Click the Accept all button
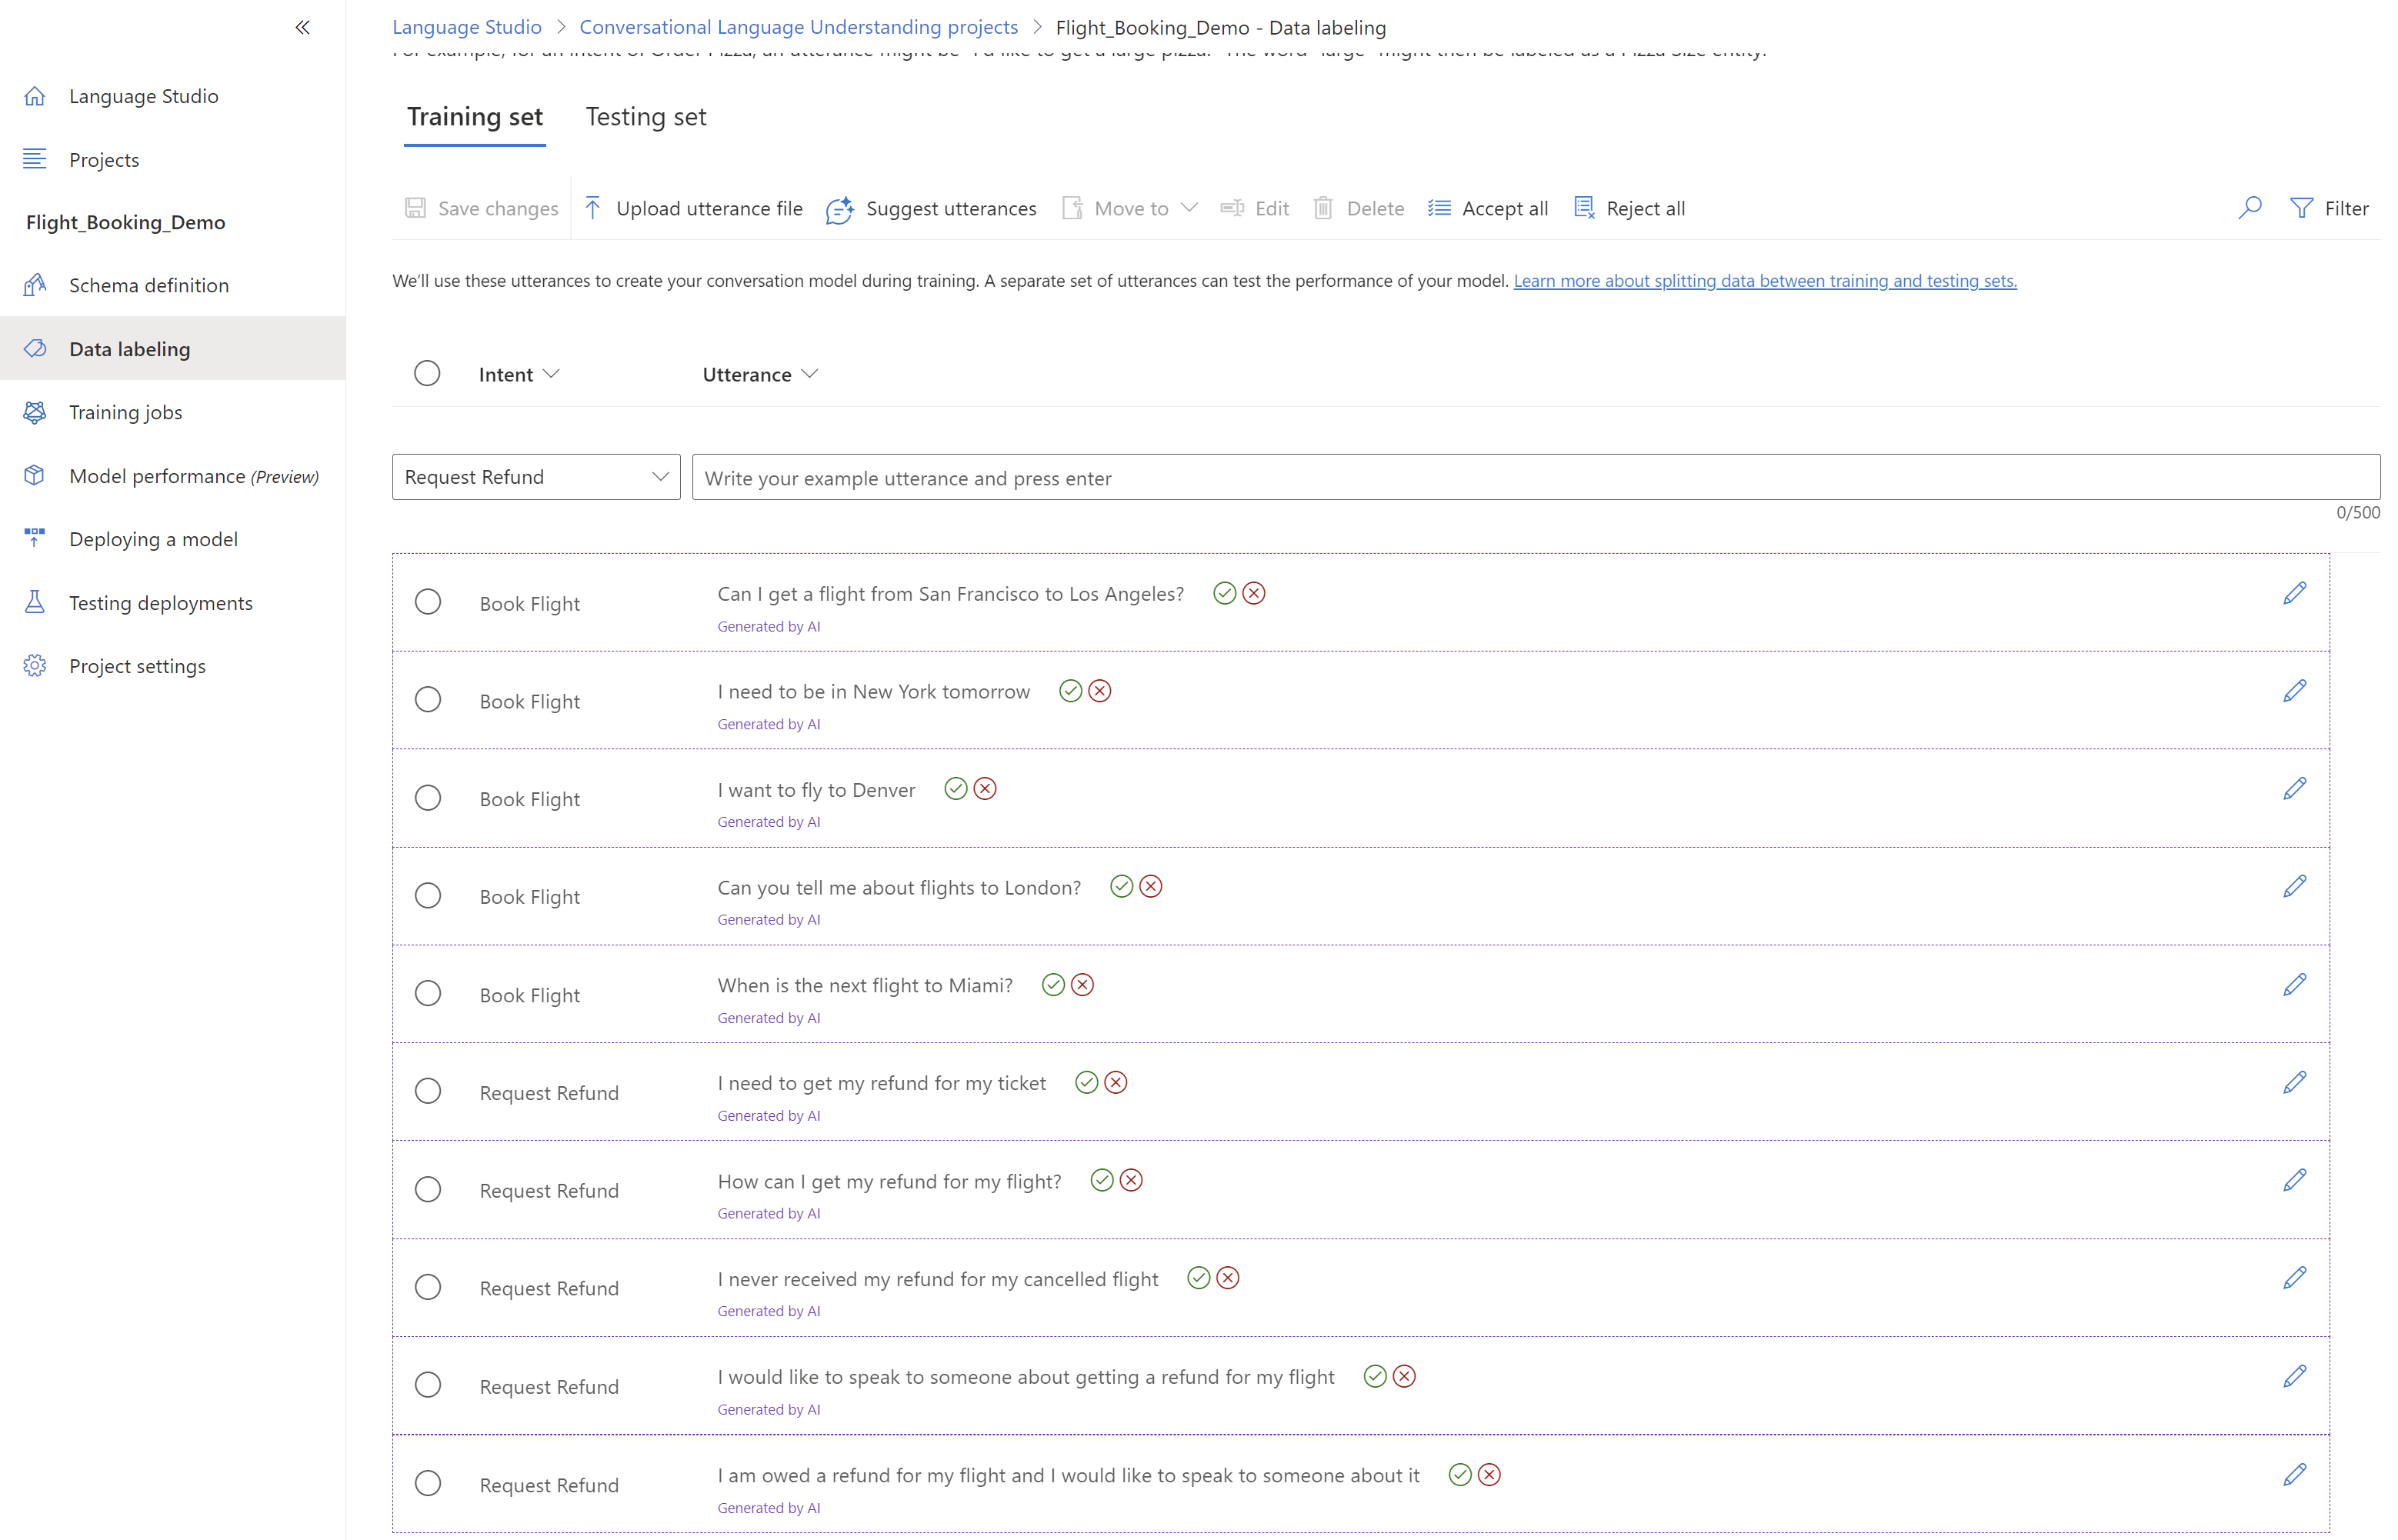This screenshot has width=2398, height=1540. [1488, 208]
